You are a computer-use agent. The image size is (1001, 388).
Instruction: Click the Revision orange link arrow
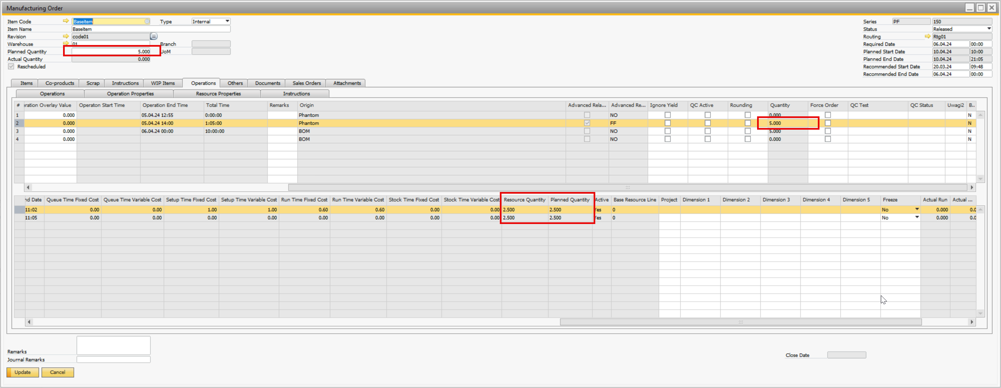point(66,36)
